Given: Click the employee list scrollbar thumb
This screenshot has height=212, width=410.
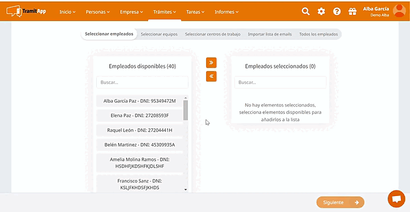Looking at the screenshot, I should click(186, 110).
